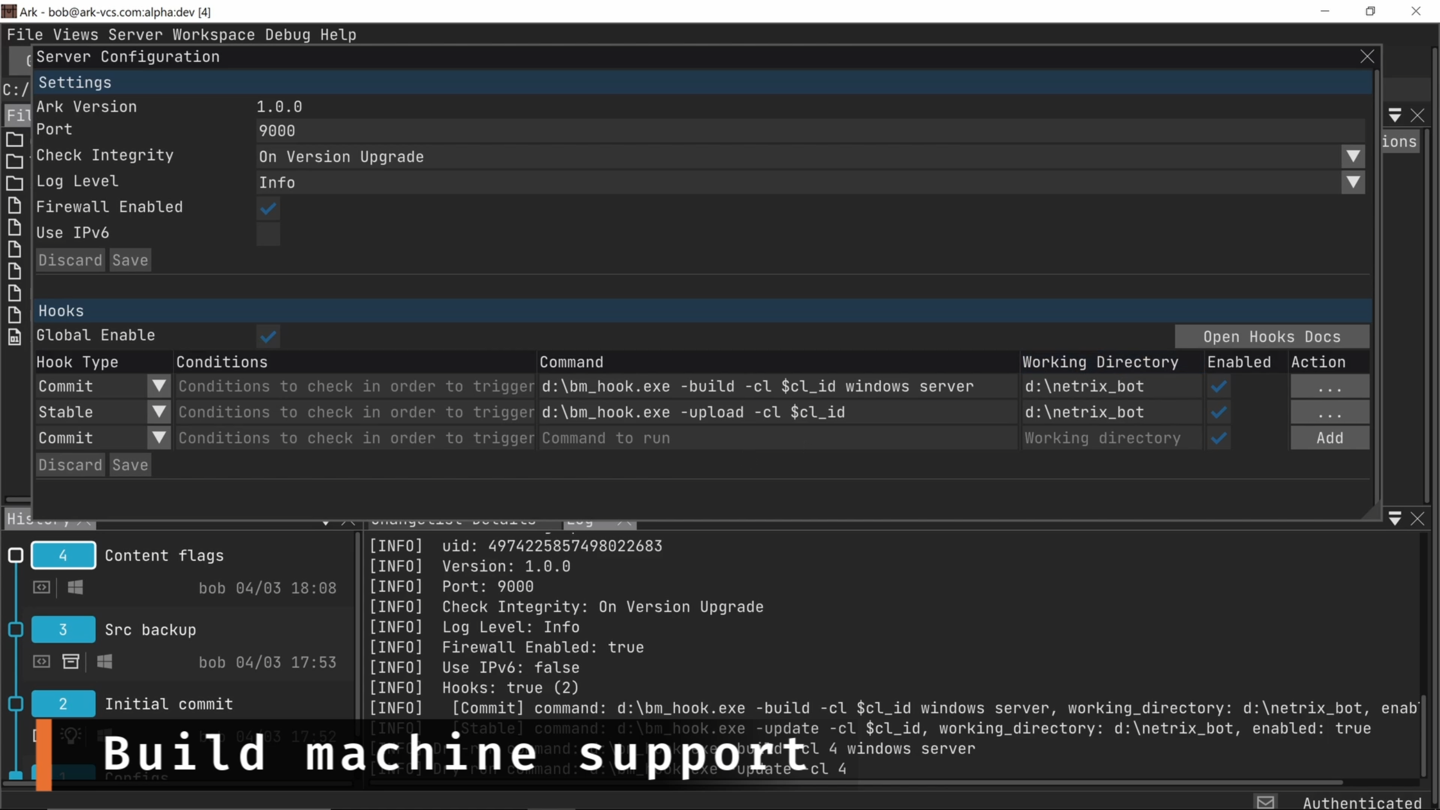Enable the Use IPv6 checkbox
1440x810 pixels.
pos(268,234)
